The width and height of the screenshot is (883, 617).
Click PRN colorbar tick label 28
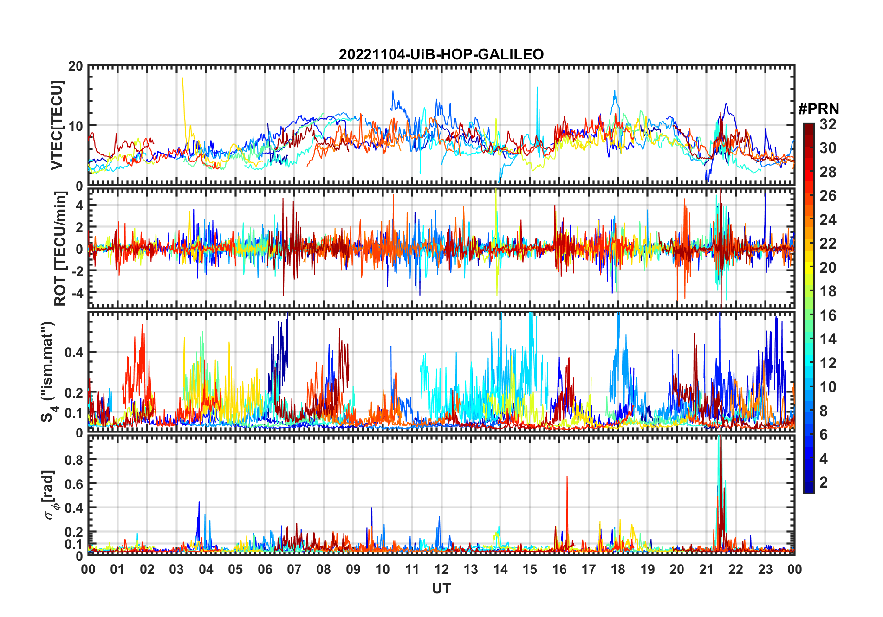tap(828, 172)
